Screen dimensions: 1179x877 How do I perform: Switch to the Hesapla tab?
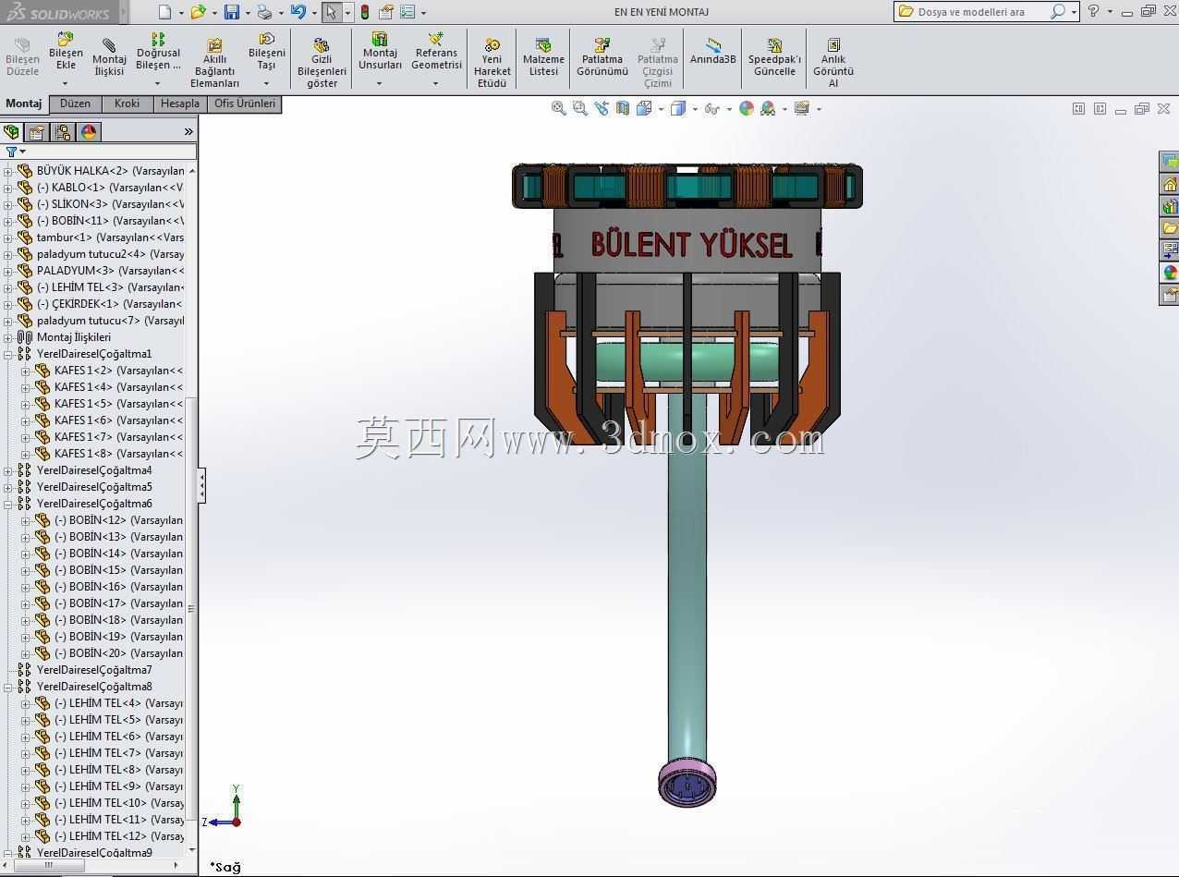point(180,104)
